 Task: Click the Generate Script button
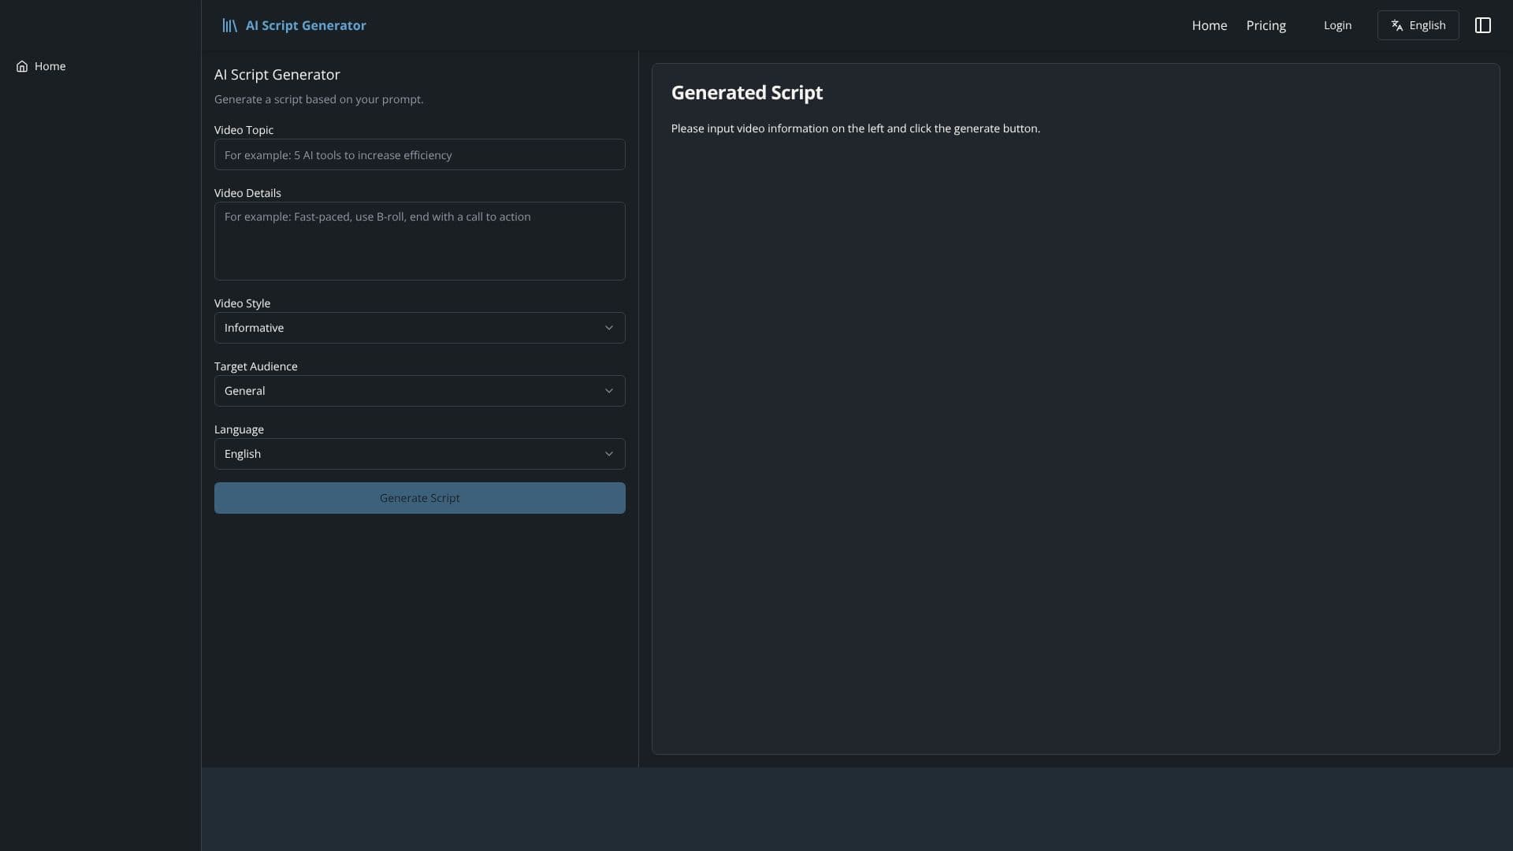pyautogui.click(x=419, y=498)
